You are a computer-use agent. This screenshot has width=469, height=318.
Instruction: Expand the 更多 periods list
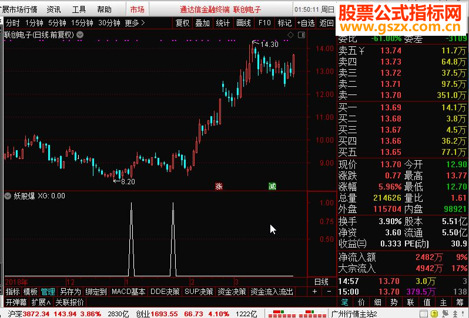point(135,23)
